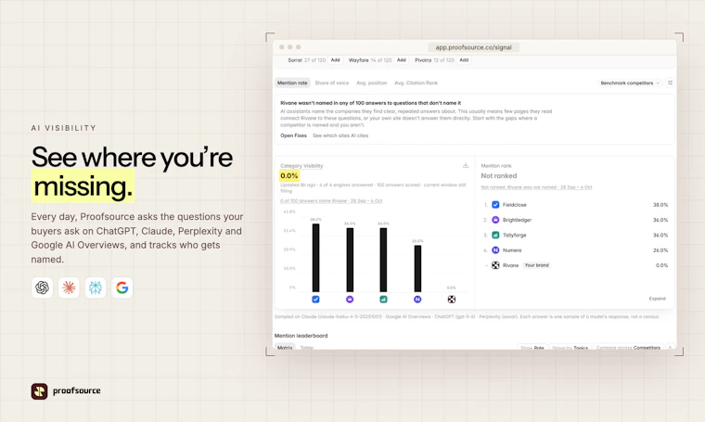The width and height of the screenshot is (705, 422).
Task: Click the Not ranked heading
Action: 499,175
